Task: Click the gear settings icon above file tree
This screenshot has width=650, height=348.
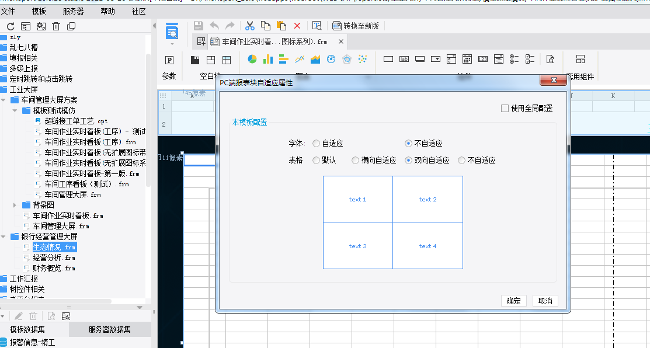Action: point(41,26)
